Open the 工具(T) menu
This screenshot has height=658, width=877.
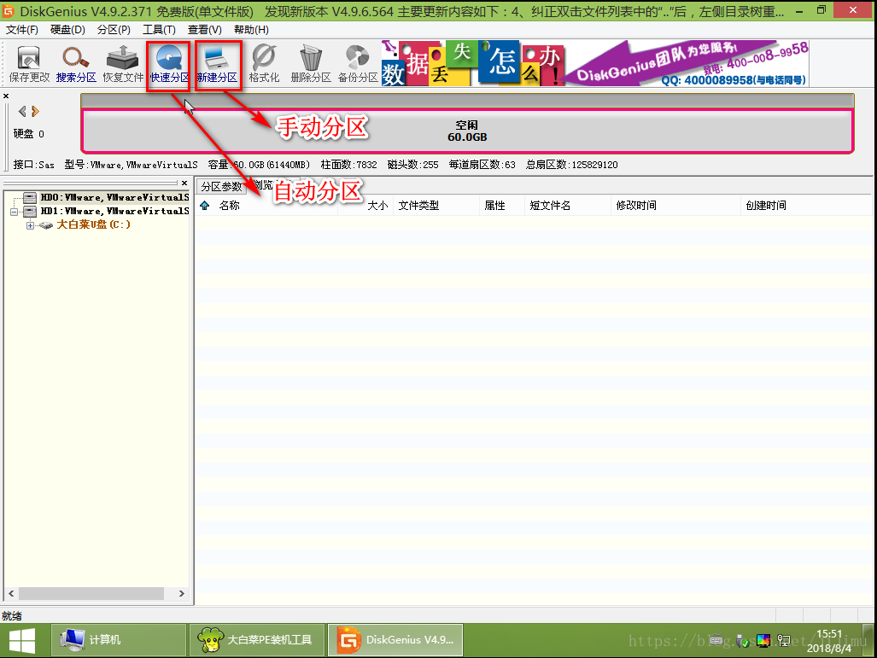click(x=160, y=30)
